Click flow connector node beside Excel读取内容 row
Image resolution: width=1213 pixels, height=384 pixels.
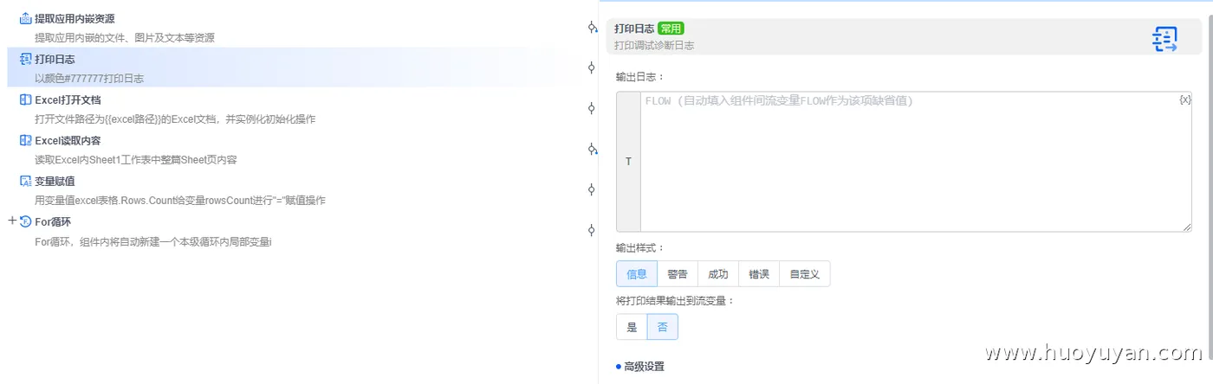pos(592,149)
